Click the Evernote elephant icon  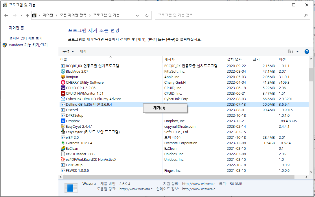63,143
